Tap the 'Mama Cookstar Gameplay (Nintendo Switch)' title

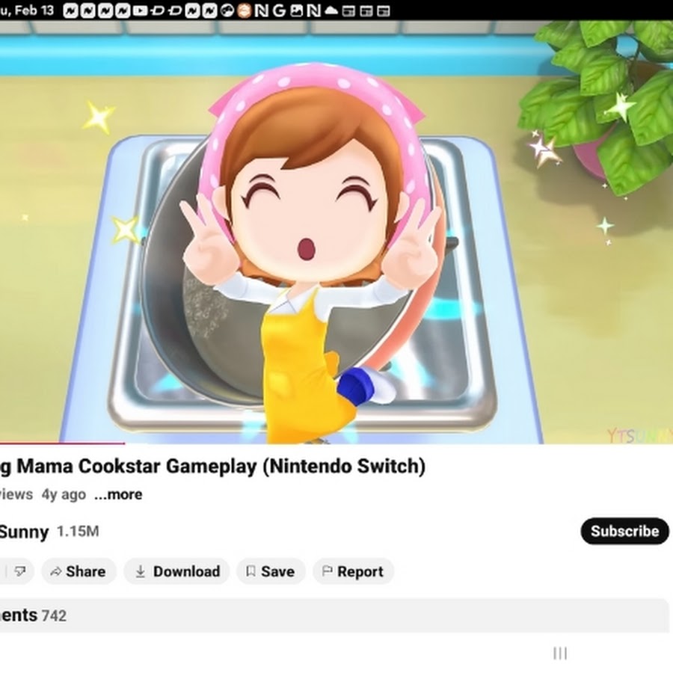pos(221,467)
